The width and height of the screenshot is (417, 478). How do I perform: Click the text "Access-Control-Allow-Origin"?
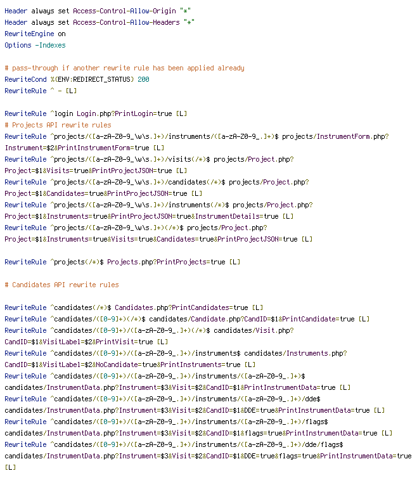pos(124,11)
